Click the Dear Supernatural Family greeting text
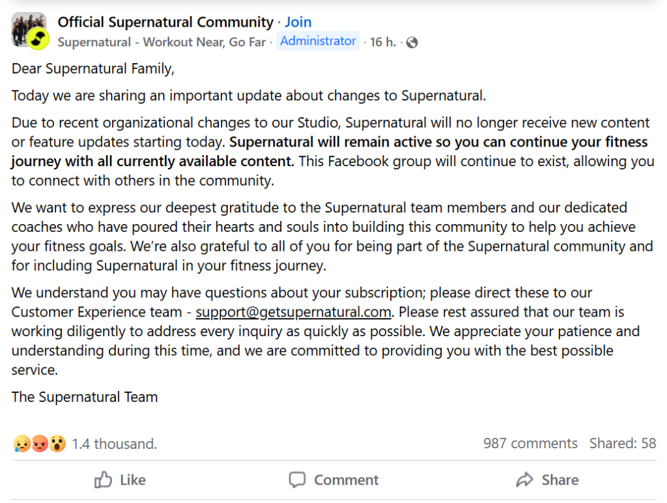Viewport: 667px width, 503px height. coord(93,68)
